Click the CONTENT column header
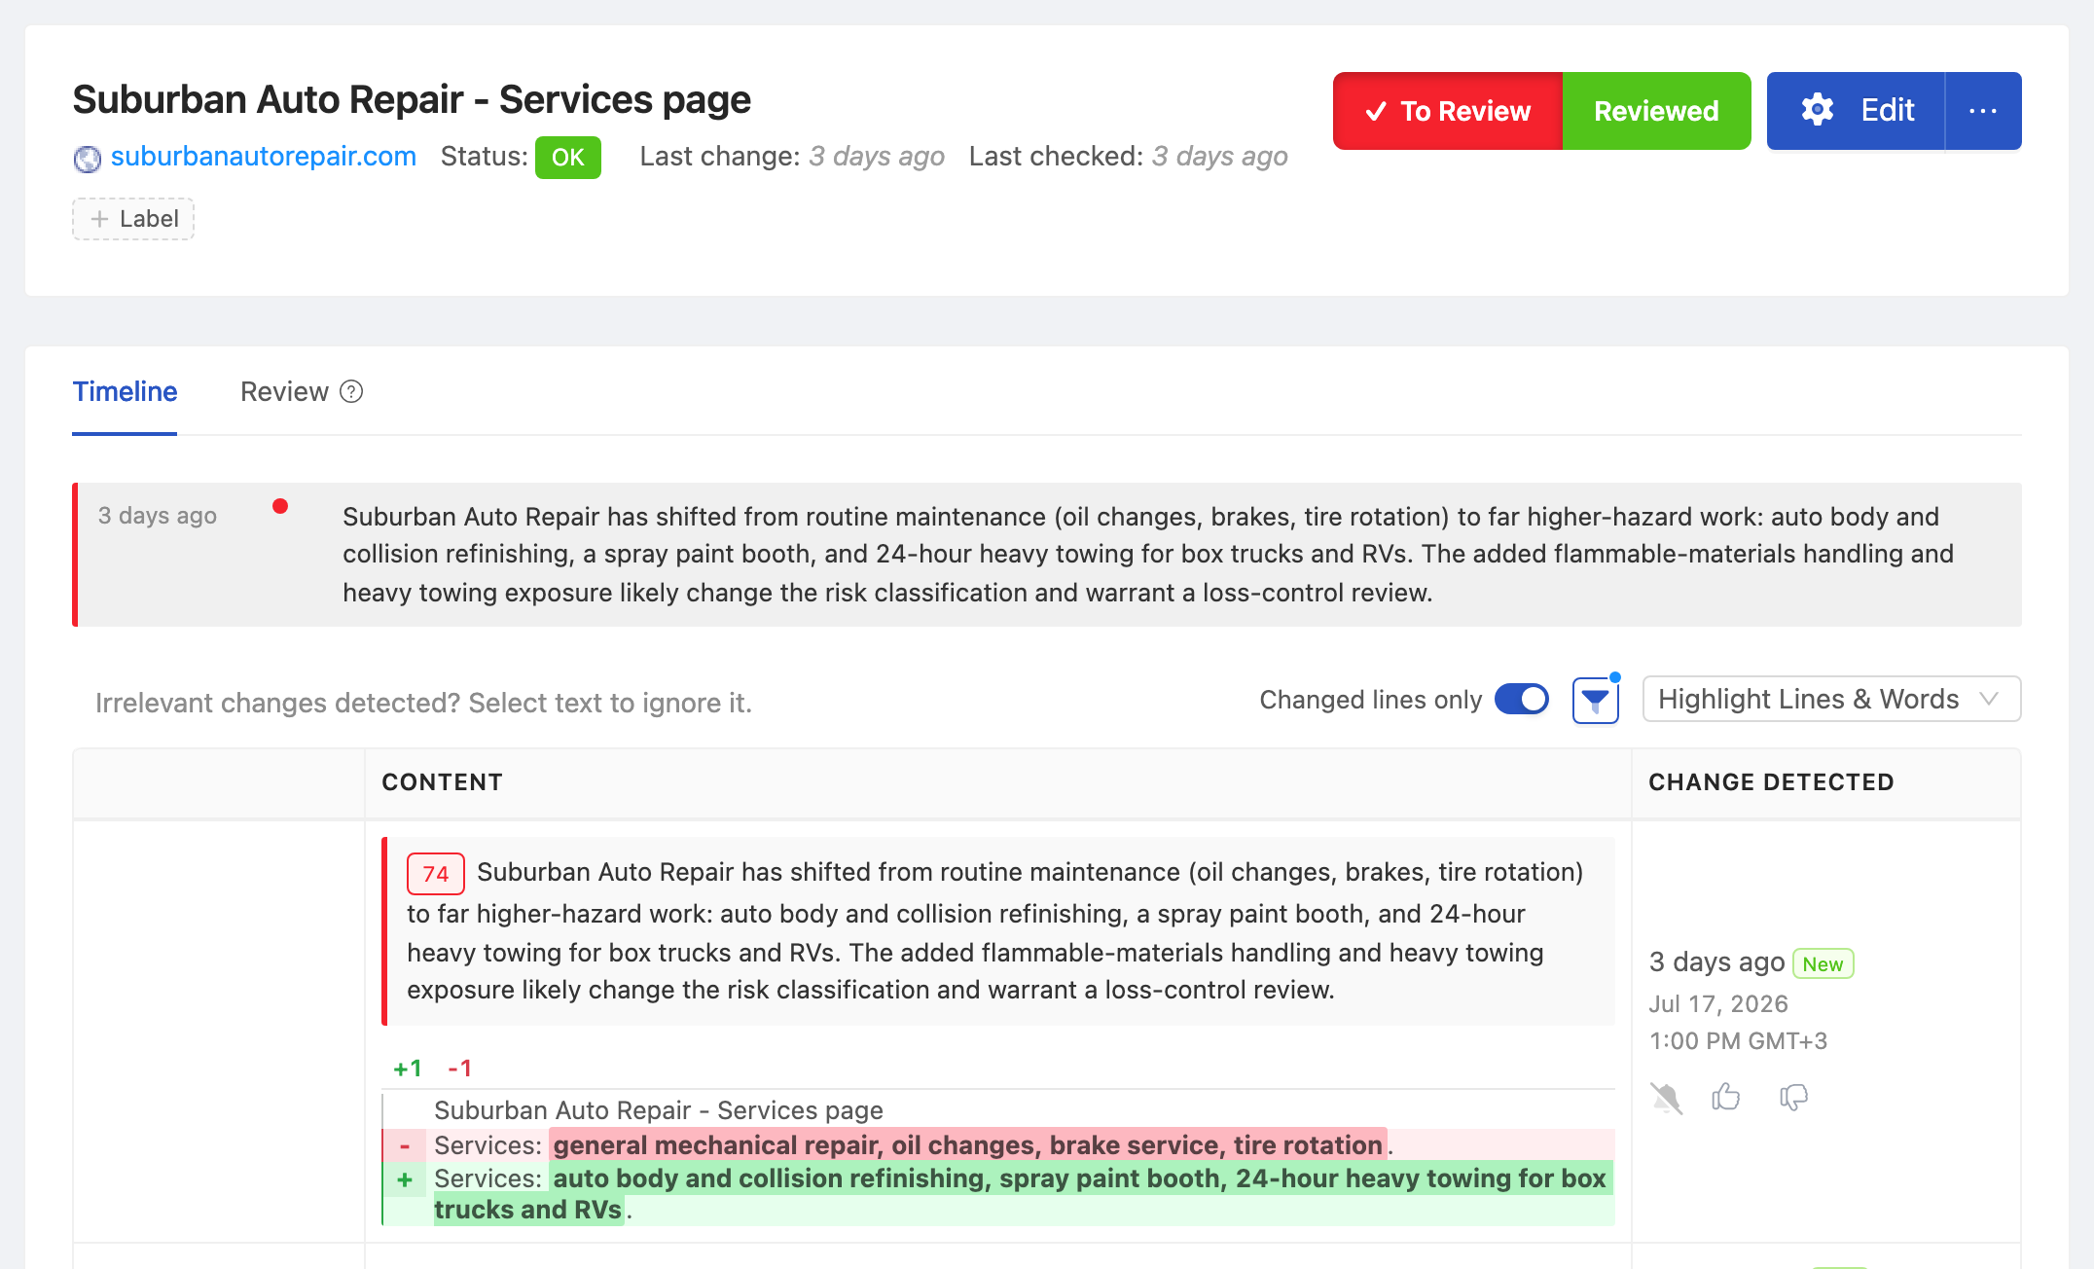The width and height of the screenshot is (2094, 1269). tap(442, 782)
